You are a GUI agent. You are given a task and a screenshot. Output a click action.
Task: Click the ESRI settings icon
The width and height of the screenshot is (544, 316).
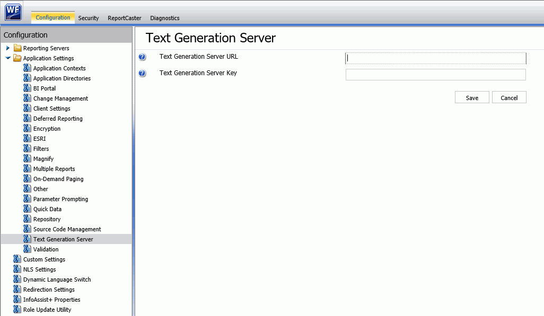(27, 138)
